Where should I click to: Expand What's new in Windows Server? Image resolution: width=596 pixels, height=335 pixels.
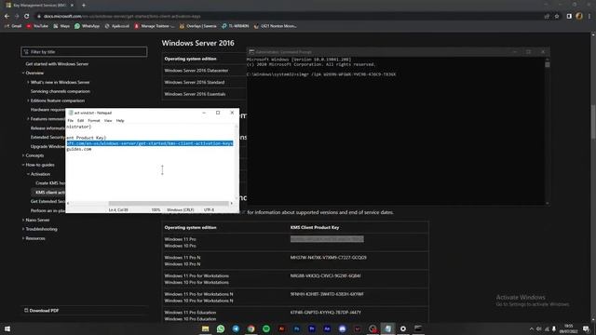pos(28,82)
